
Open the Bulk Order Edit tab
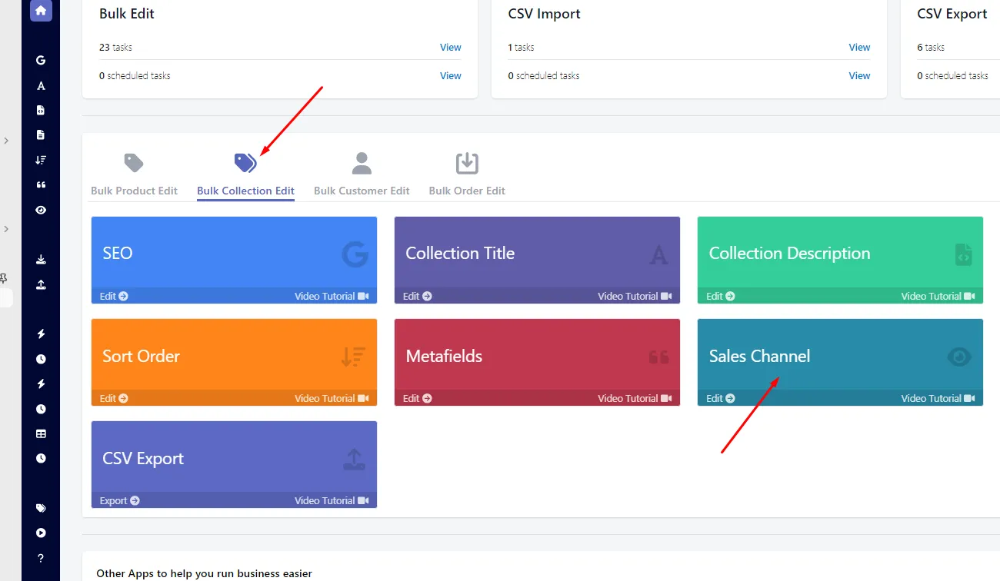pyautogui.click(x=467, y=176)
